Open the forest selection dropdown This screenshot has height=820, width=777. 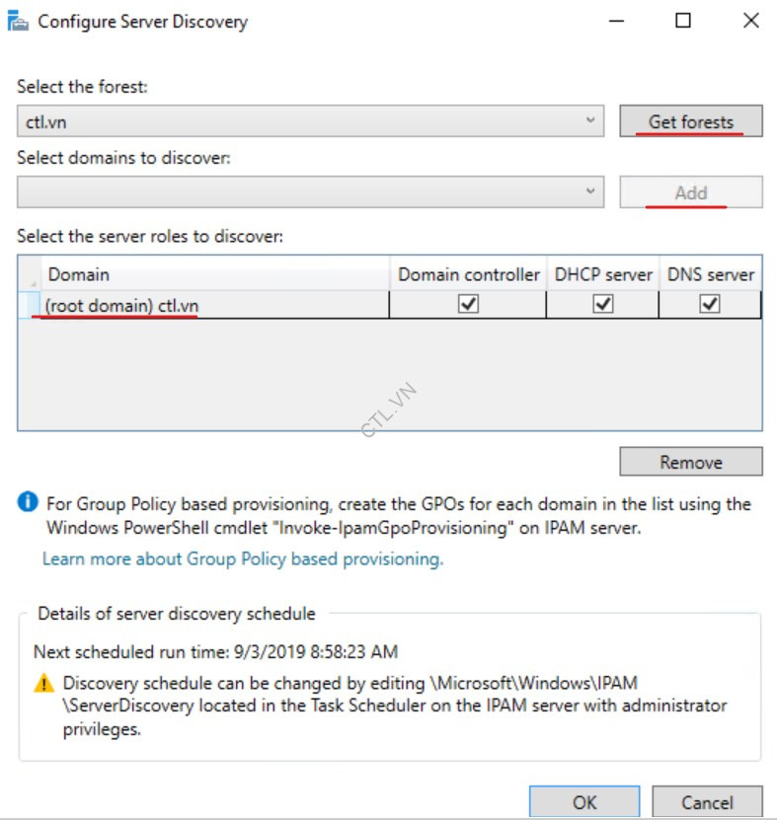point(591,120)
